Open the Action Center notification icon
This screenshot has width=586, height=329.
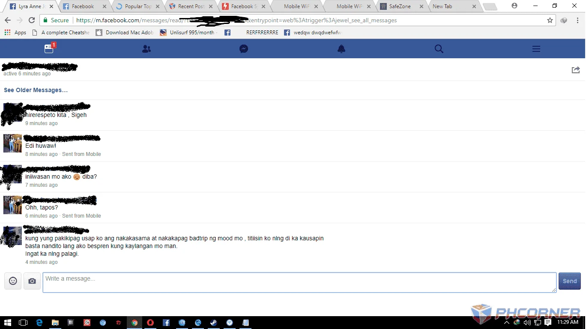pos(548,323)
